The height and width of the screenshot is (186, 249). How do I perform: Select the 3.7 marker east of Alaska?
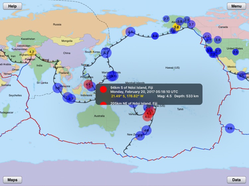(191, 24)
